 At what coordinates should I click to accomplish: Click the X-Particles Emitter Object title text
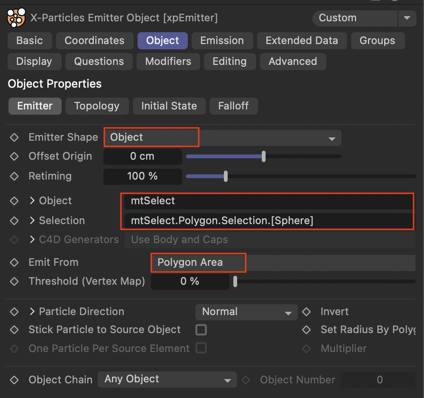click(x=124, y=18)
